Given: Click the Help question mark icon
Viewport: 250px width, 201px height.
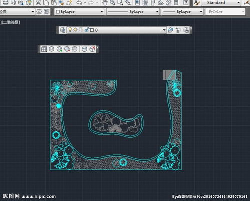Looking at the screenshot, I should tap(186, 3).
